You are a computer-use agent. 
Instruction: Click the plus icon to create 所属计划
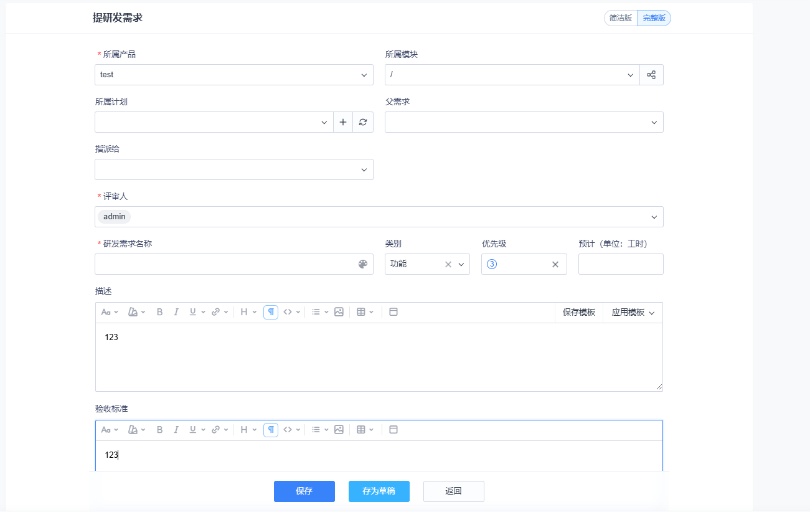tap(342, 122)
